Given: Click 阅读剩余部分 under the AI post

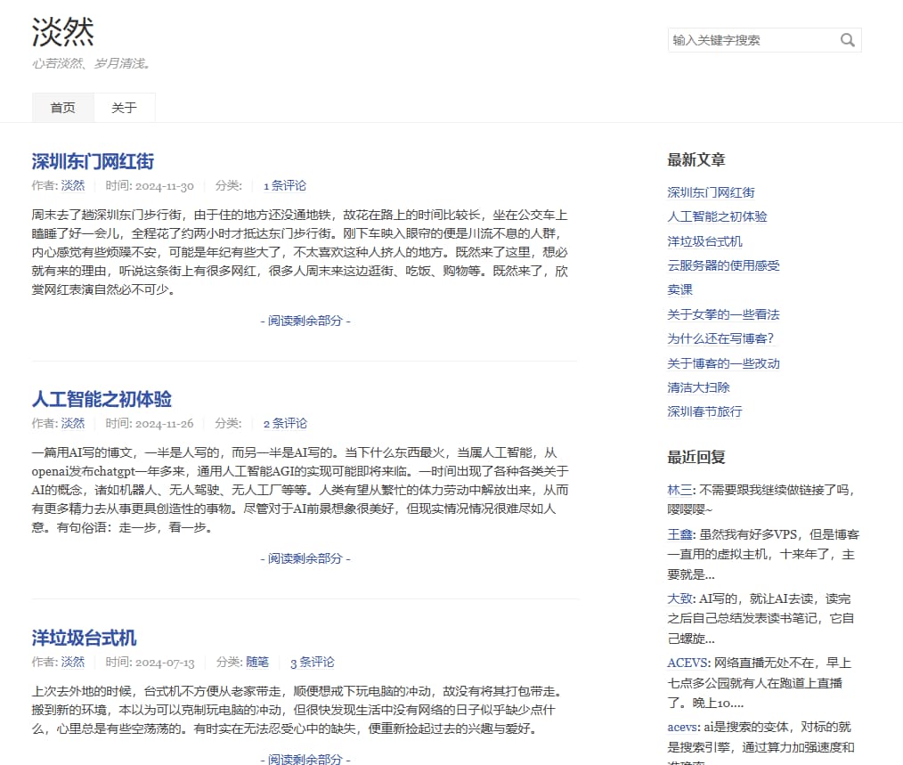Looking at the screenshot, I should (305, 558).
